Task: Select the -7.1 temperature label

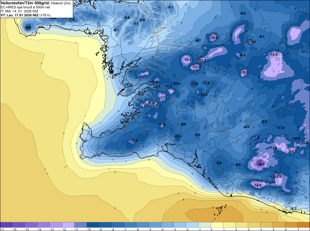Action: pos(136,23)
